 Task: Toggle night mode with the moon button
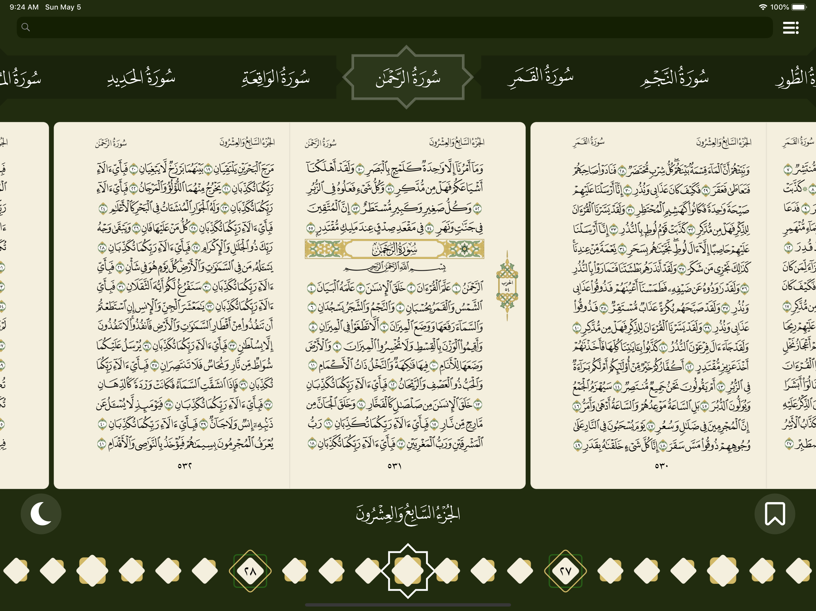pos(41,513)
